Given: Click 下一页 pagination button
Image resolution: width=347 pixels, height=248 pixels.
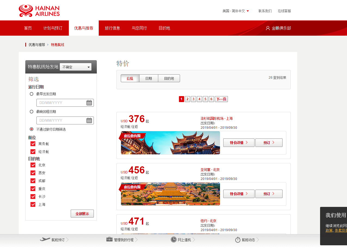Looking at the screenshot, I should click(x=221, y=99).
